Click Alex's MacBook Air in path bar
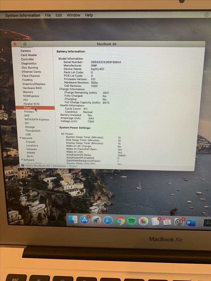Viewport: 211px width, 281px height. point(38,166)
